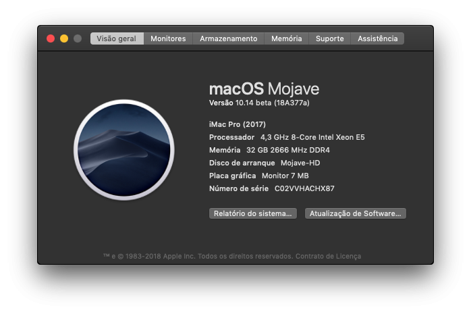Minimize the window with the yellow button
This screenshot has width=471, height=314.
coord(64,38)
